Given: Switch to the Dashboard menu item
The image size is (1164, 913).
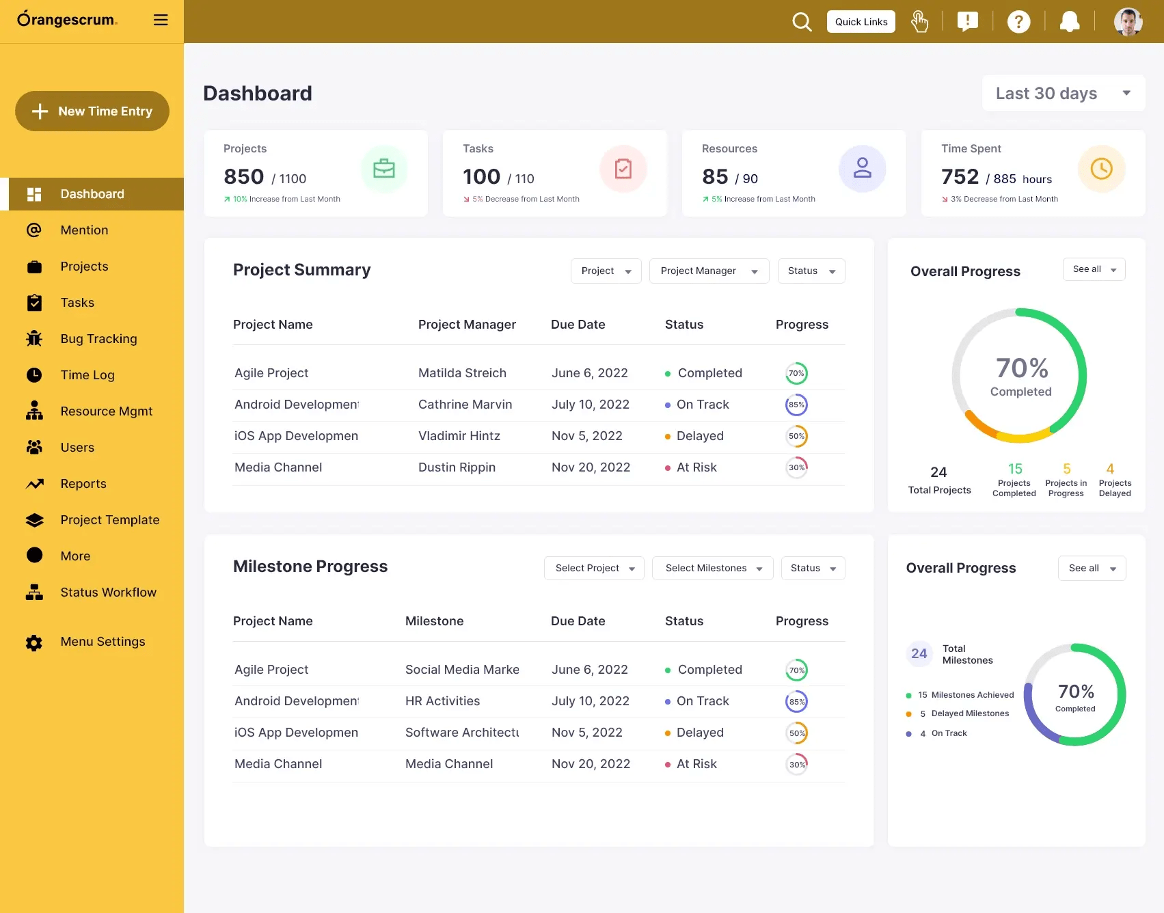Looking at the screenshot, I should pos(92,193).
